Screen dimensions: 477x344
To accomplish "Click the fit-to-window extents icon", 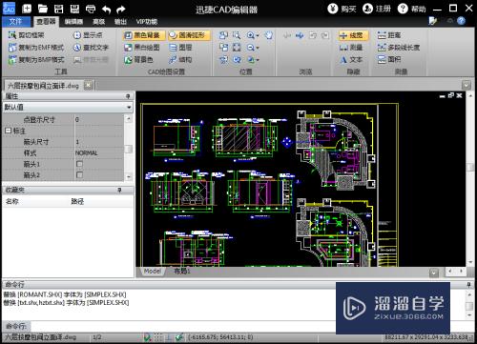I will click(x=237, y=48).
